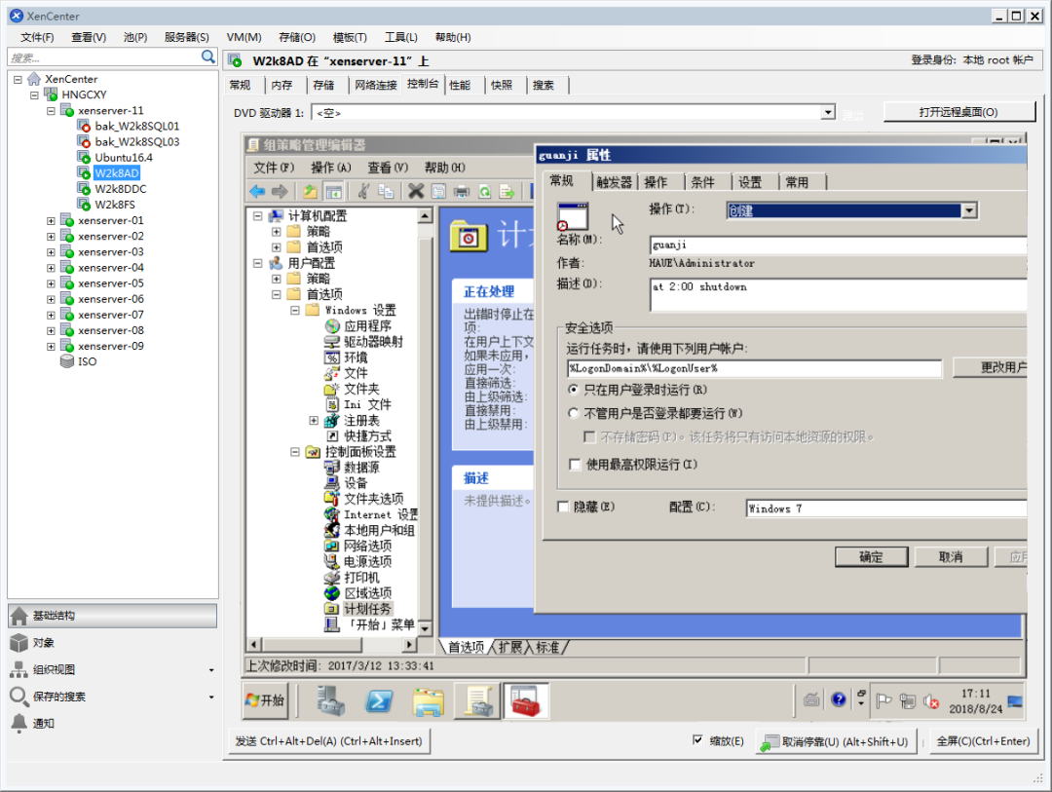Click the cut scissors icon in the editor toolbar
Viewport: 1052px width, 792px height.
[363, 191]
